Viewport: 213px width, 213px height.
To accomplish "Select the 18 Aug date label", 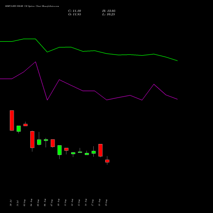I will point(99,202).
